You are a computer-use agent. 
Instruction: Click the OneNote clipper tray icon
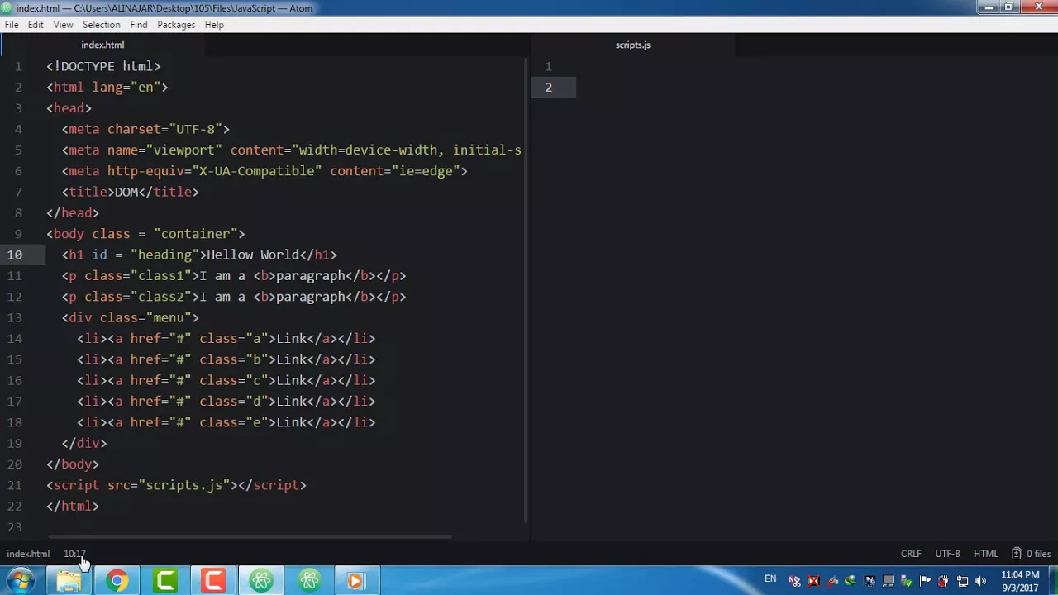795,581
